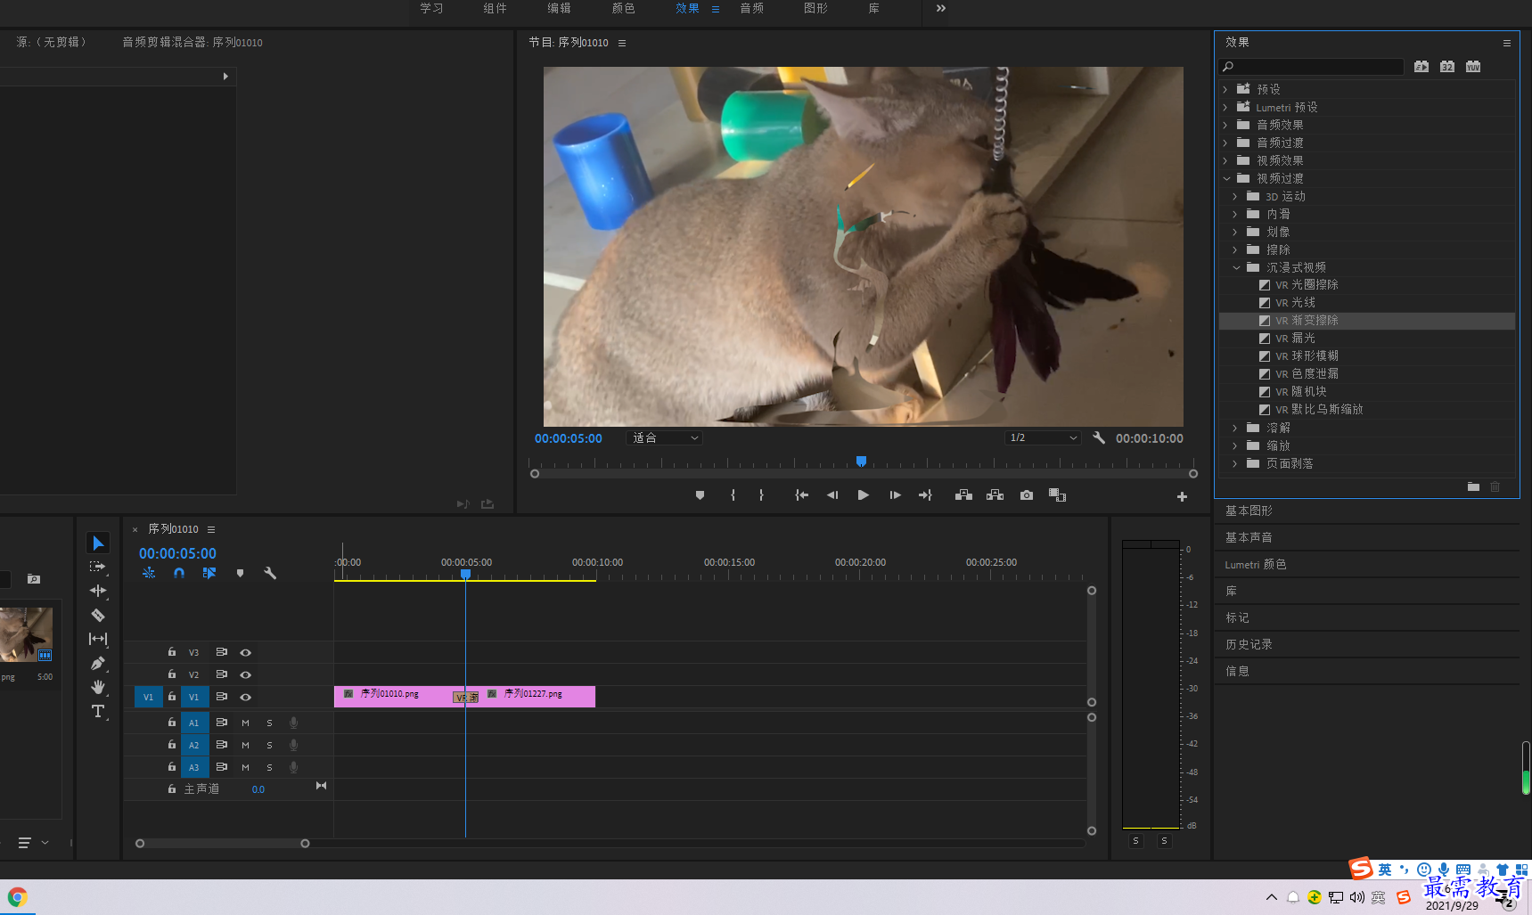Switch to the 音频 workspace tab
Image resolution: width=1532 pixels, height=915 pixels.
(751, 8)
